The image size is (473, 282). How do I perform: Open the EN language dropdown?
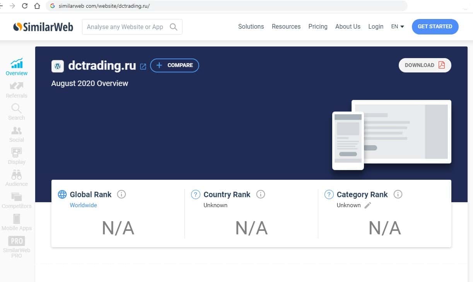pos(398,26)
